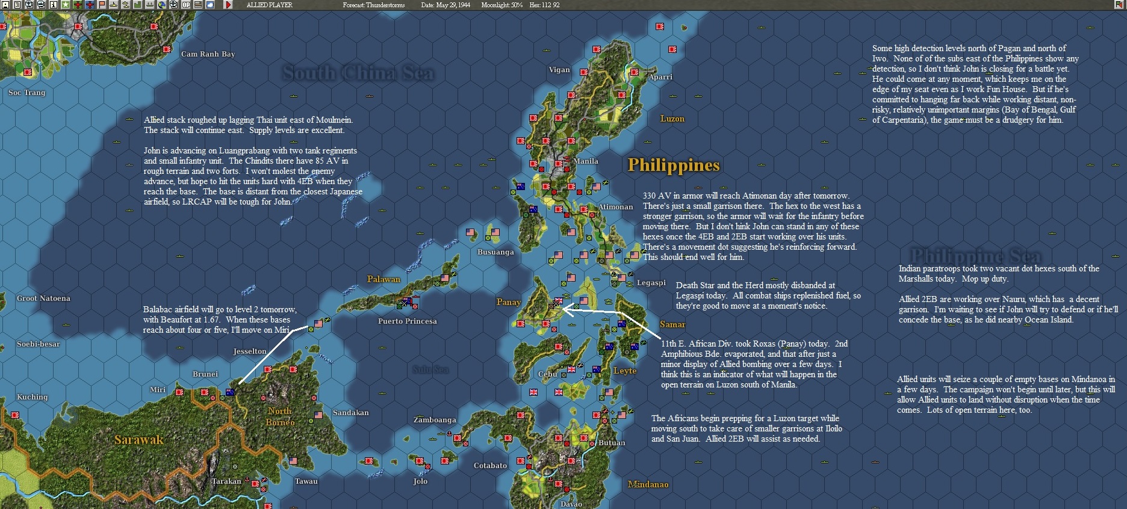Click the Hex: 112 92 readout
Viewport: 1127px width, 509px height.
pyautogui.click(x=544, y=5)
